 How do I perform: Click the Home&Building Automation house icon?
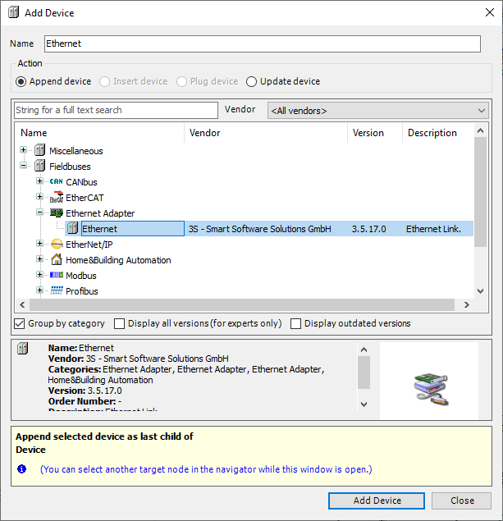(x=56, y=260)
